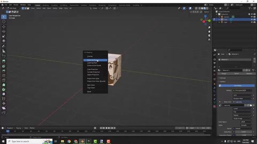Open viewport Options dropdown
This screenshot has width=257, height=144.
[x=207, y=12]
